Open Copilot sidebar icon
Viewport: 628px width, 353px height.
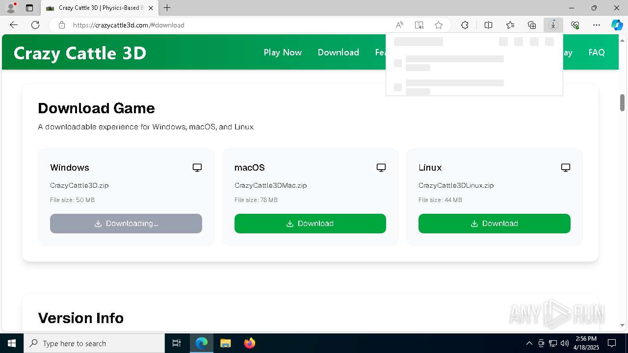pos(617,25)
